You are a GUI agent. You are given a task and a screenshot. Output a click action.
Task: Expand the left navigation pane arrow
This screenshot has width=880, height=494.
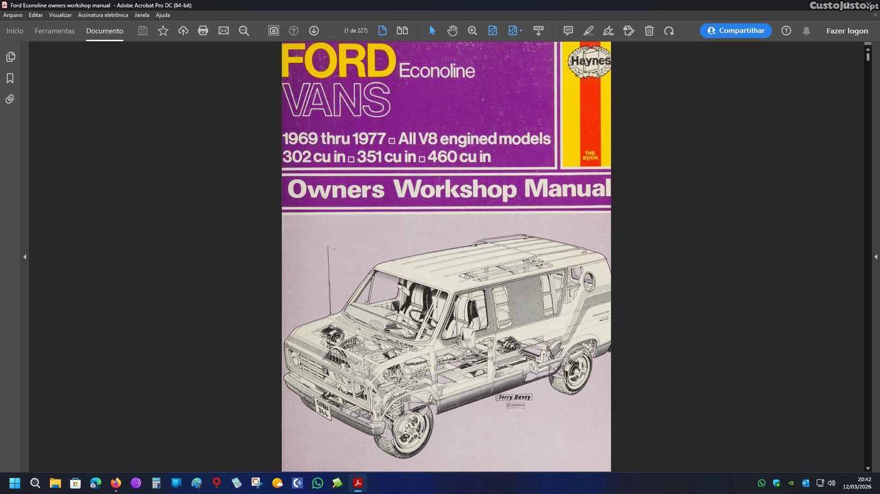25,257
